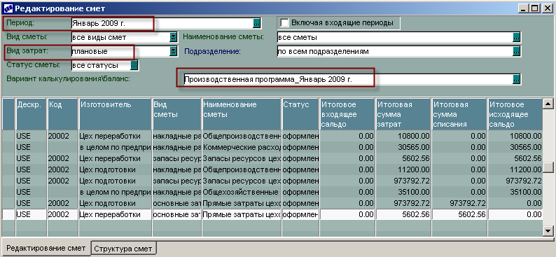The height and width of the screenshot is (257, 556).
Task: Click the Производственная программа_Январь 2009 г. field
Action: (348, 79)
